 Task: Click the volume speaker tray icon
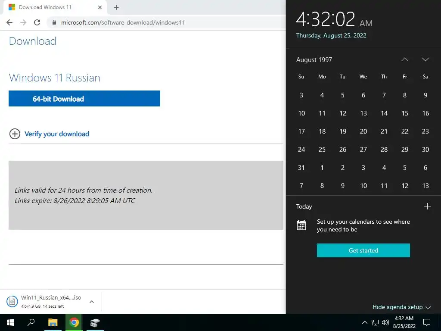click(385, 322)
